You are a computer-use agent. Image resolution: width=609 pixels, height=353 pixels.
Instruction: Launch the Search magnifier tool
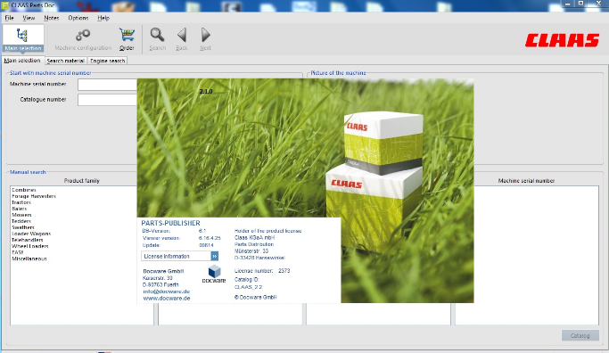(x=157, y=39)
